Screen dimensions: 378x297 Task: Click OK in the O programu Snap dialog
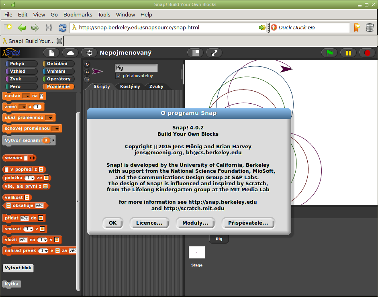point(112,223)
